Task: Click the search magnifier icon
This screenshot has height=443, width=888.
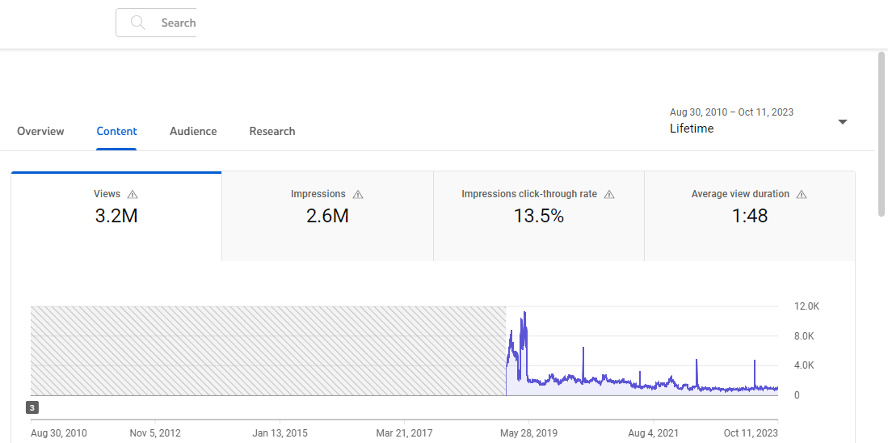Action: click(x=137, y=23)
